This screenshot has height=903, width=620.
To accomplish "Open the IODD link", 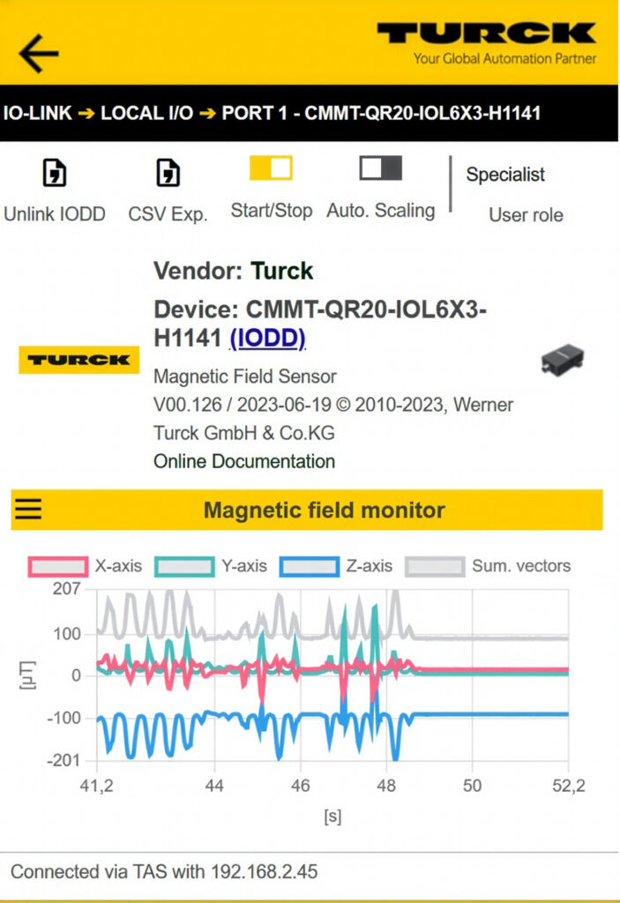I will click(x=267, y=338).
